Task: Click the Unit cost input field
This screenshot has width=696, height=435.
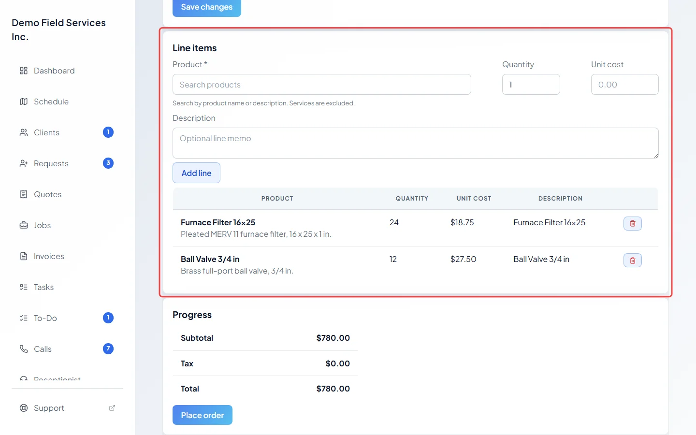Action: (x=625, y=85)
